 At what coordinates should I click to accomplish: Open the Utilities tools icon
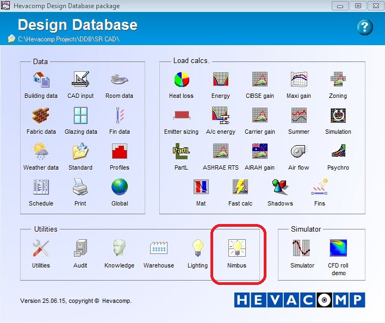click(x=41, y=248)
